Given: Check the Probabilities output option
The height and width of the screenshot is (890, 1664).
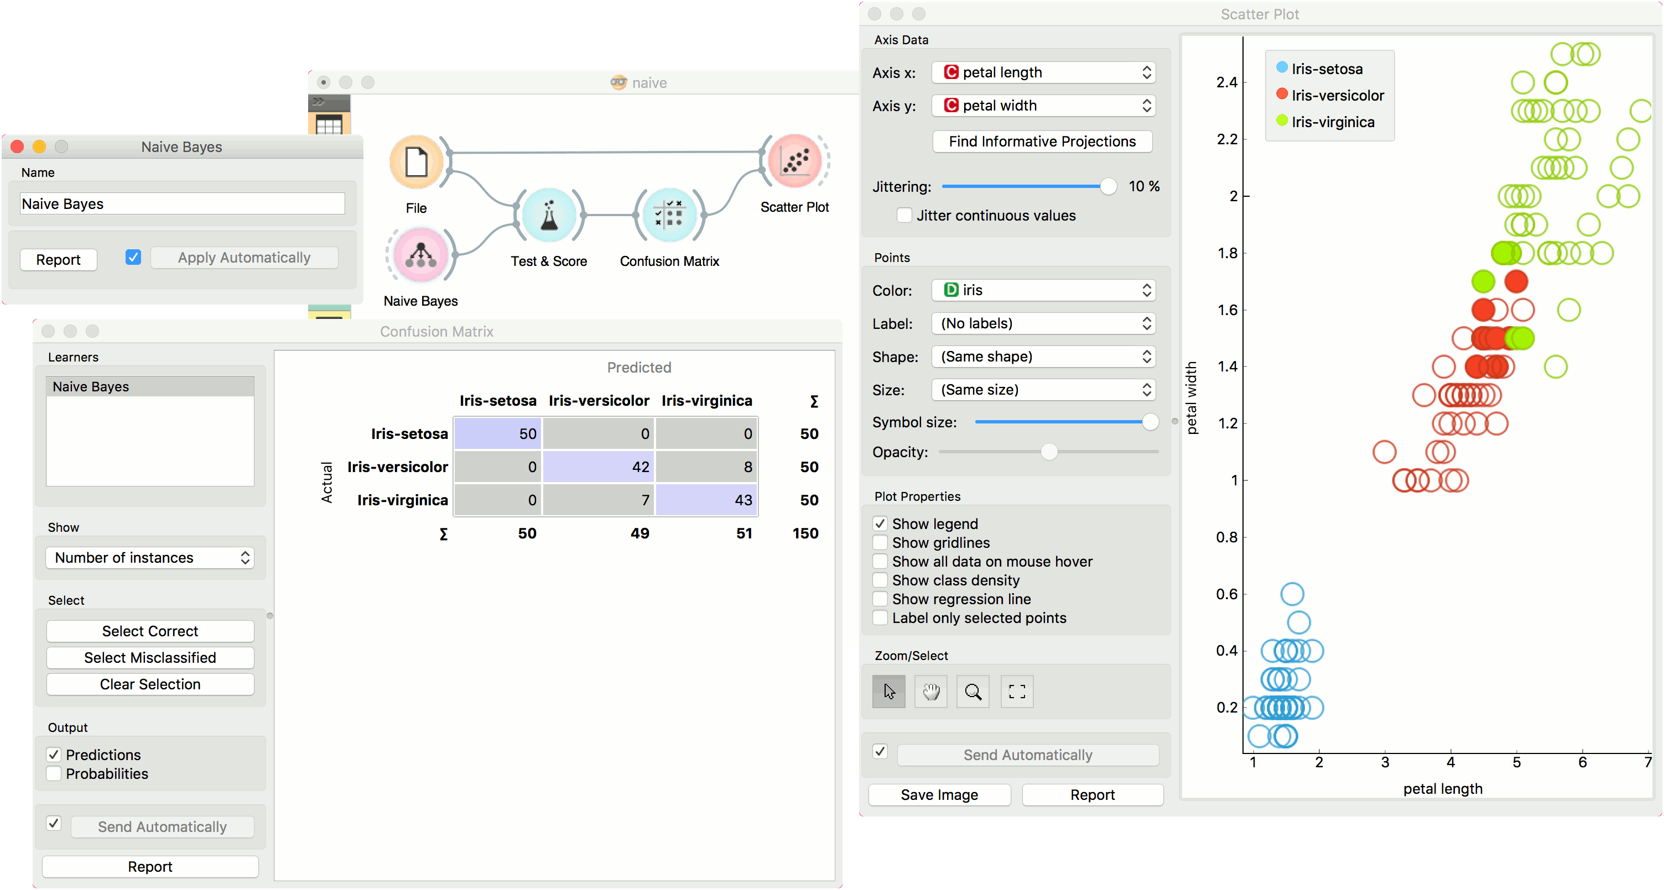Looking at the screenshot, I should pos(54,773).
